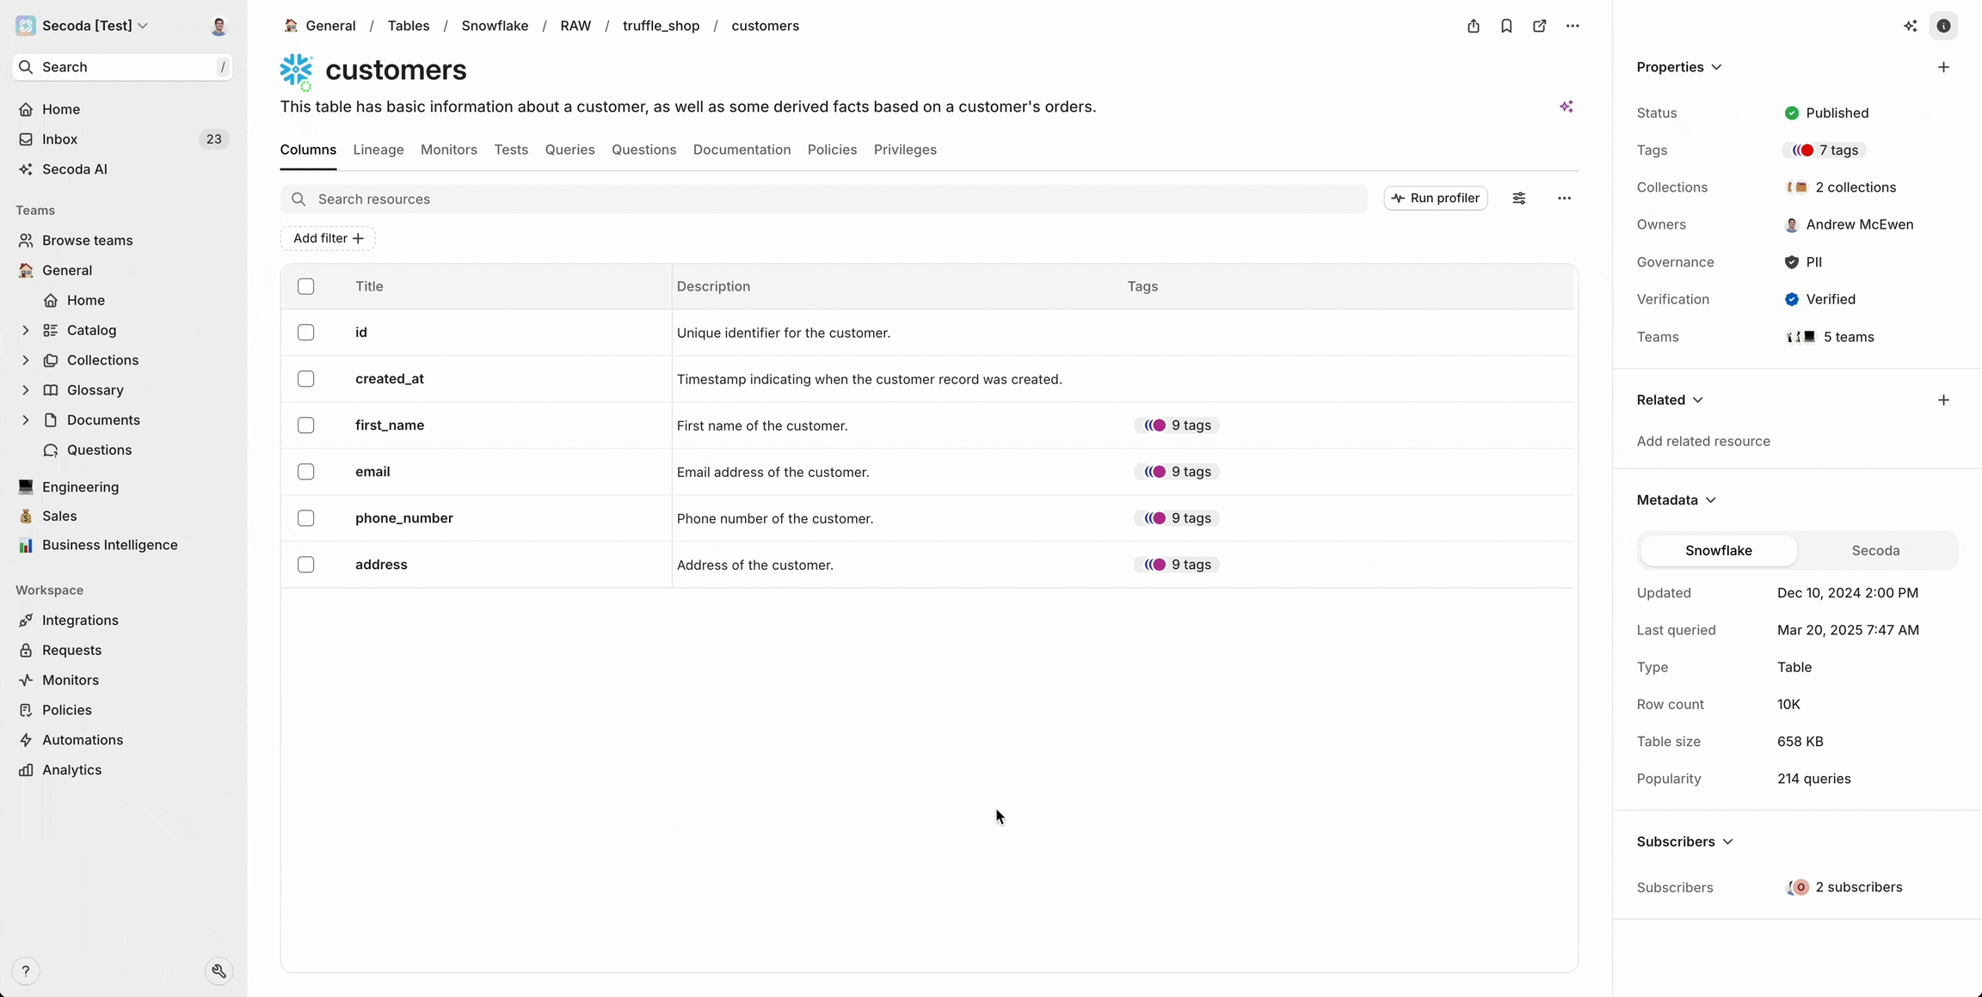Switch metadata view to the Secoda tab

coord(1875,551)
